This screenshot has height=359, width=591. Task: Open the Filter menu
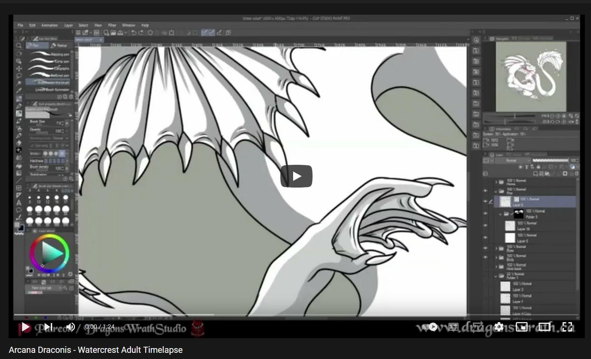click(x=112, y=25)
